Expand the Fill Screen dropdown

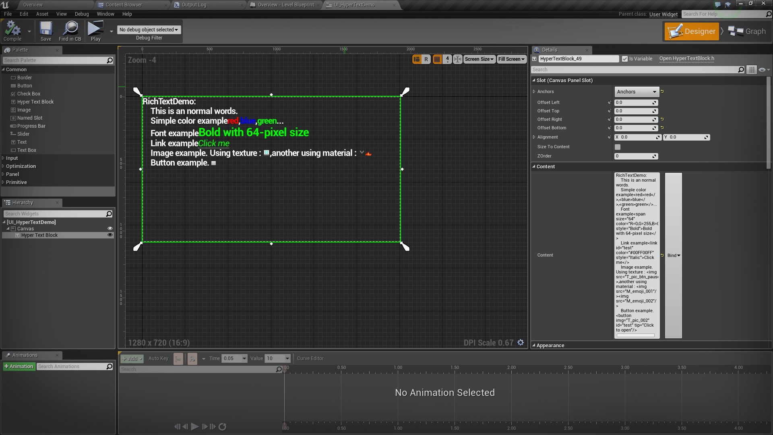pyautogui.click(x=511, y=59)
